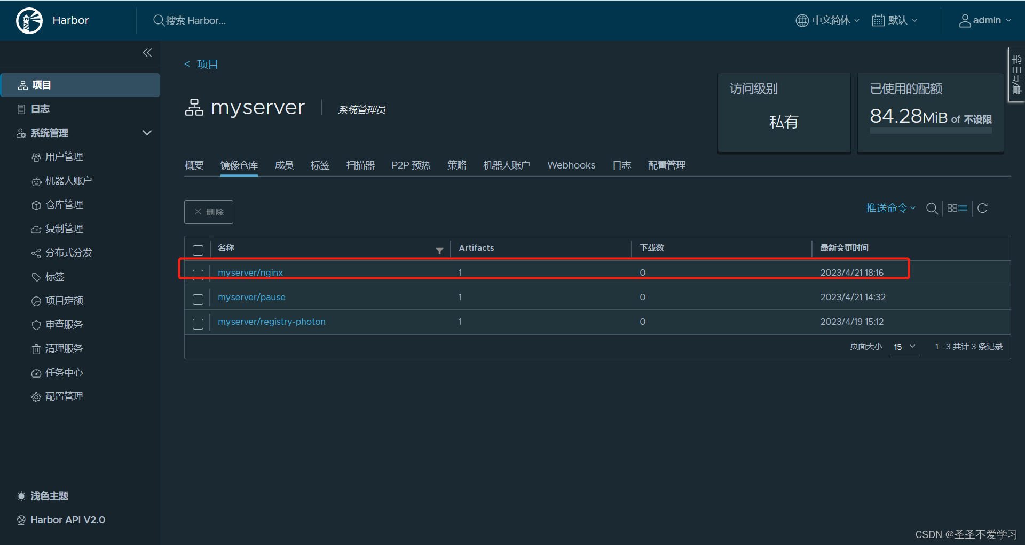Switch to the 标签 project tab
This screenshot has width=1025, height=545.
click(320, 165)
